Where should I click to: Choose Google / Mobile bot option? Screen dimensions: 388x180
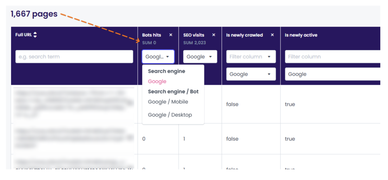pyautogui.click(x=168, y=102)
